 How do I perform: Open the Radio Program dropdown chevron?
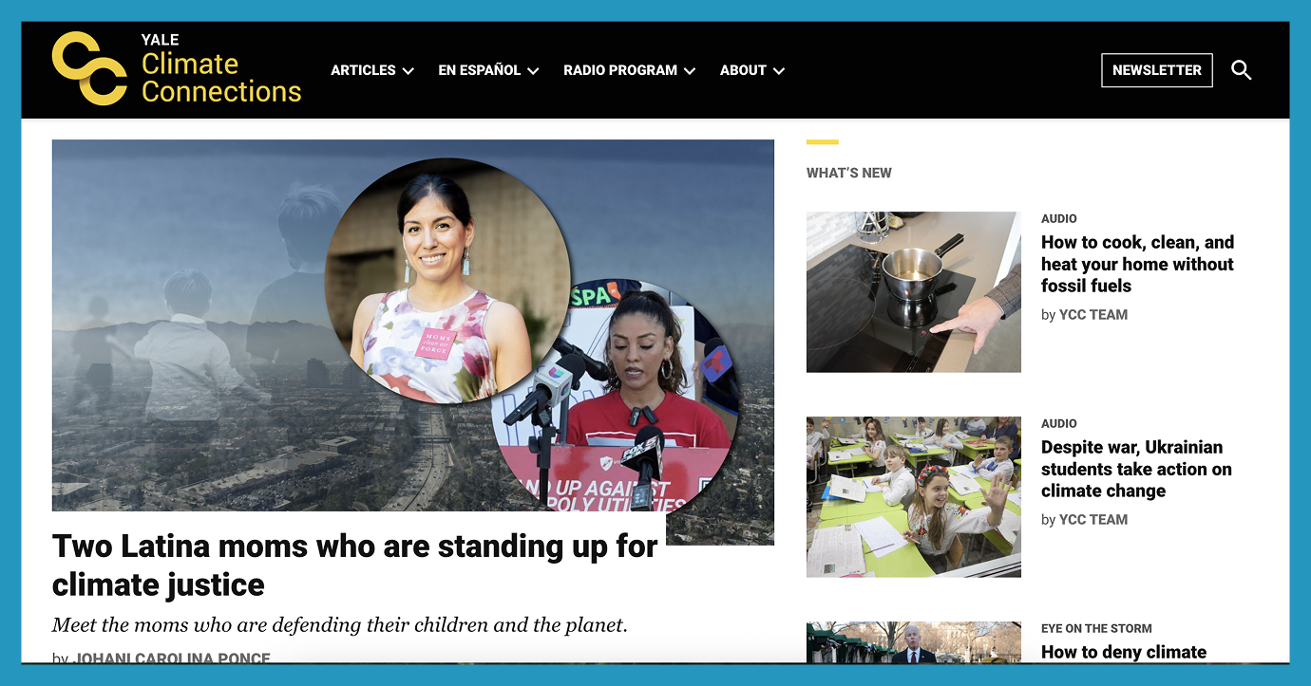[690, 71]
